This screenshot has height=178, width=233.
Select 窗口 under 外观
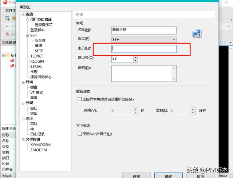pyautogui.click(x=34, y=108)
